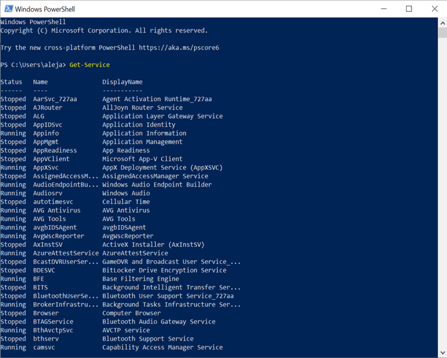Image resolution: width=447 pixels, height=358 pixels.
Task: Click the scrollbar up arrow
Action: 442,23
